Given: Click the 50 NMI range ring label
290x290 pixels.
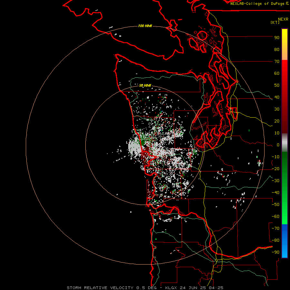Looking at the screenshot, I should [x=145, y=85].
